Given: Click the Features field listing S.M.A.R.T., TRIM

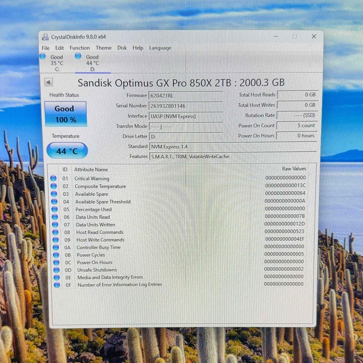Looking at the screenshot, I should click(233, 157).
